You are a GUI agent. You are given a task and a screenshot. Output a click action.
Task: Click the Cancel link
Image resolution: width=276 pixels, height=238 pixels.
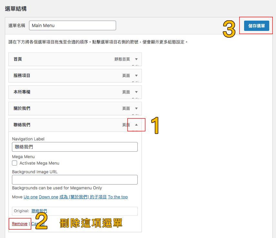pyautogui.click(x=38, y=224)
